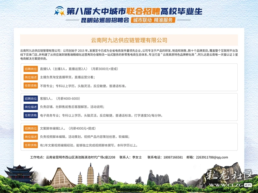Click the '岗位描述' tag beside 主播负责淘宝直播带货
The width and height of the screenshot is (258, 193).
tap(31, 77)
